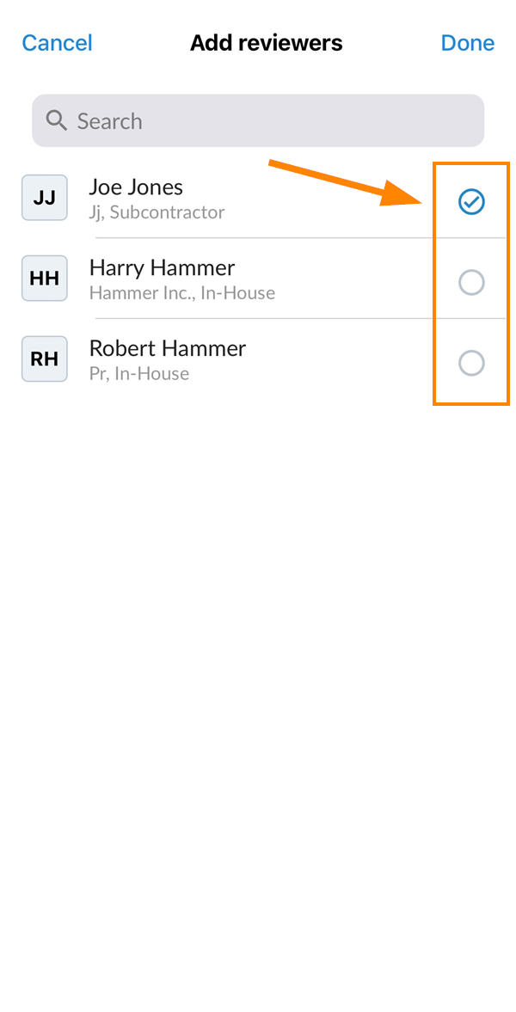The image size is (516, 1012).
Task: Select Harry Hammer's empty selection circle
Action: click(471, 282)
